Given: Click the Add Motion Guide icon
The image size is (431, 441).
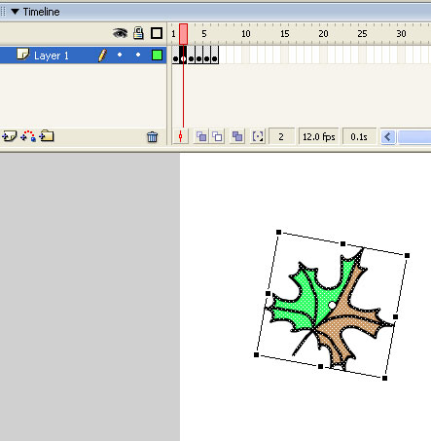Looking at the screenshot, I should tap(28, 136).
